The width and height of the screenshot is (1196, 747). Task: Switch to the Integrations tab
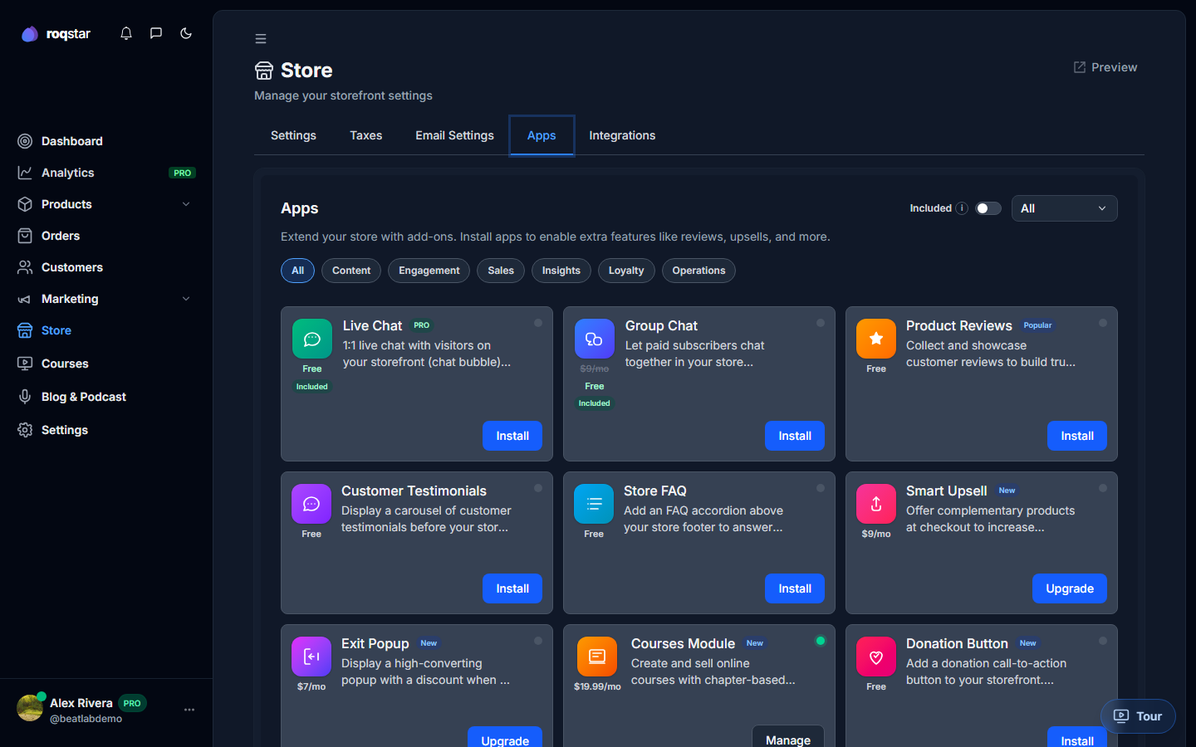tap(622, 135)
